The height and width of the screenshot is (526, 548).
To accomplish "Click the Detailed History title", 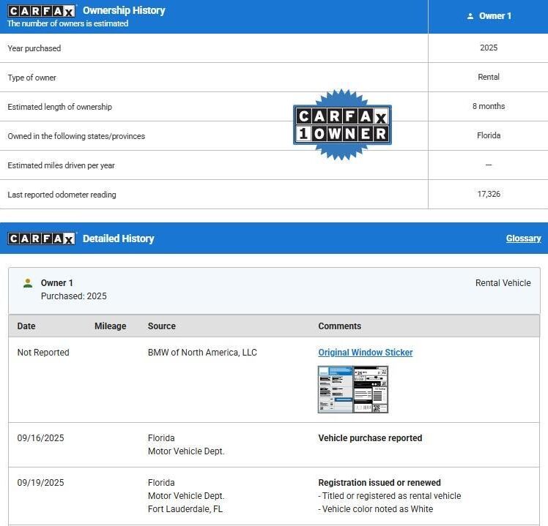I will [118, 238].
